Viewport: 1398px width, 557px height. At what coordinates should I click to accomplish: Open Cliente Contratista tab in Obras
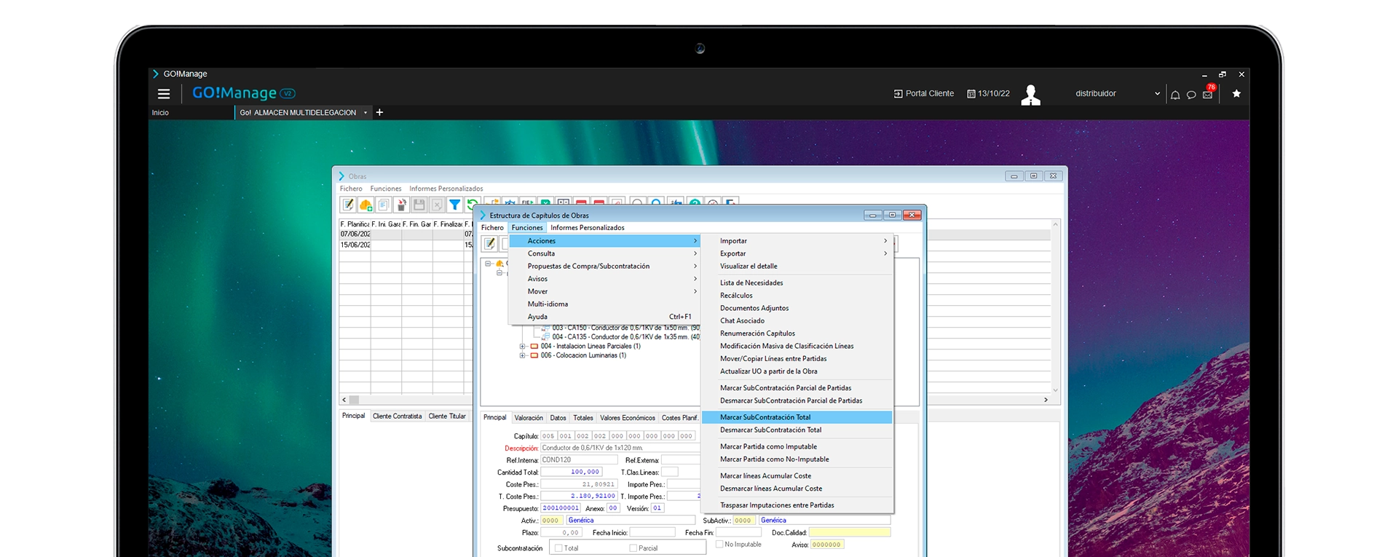click(397, 416)
